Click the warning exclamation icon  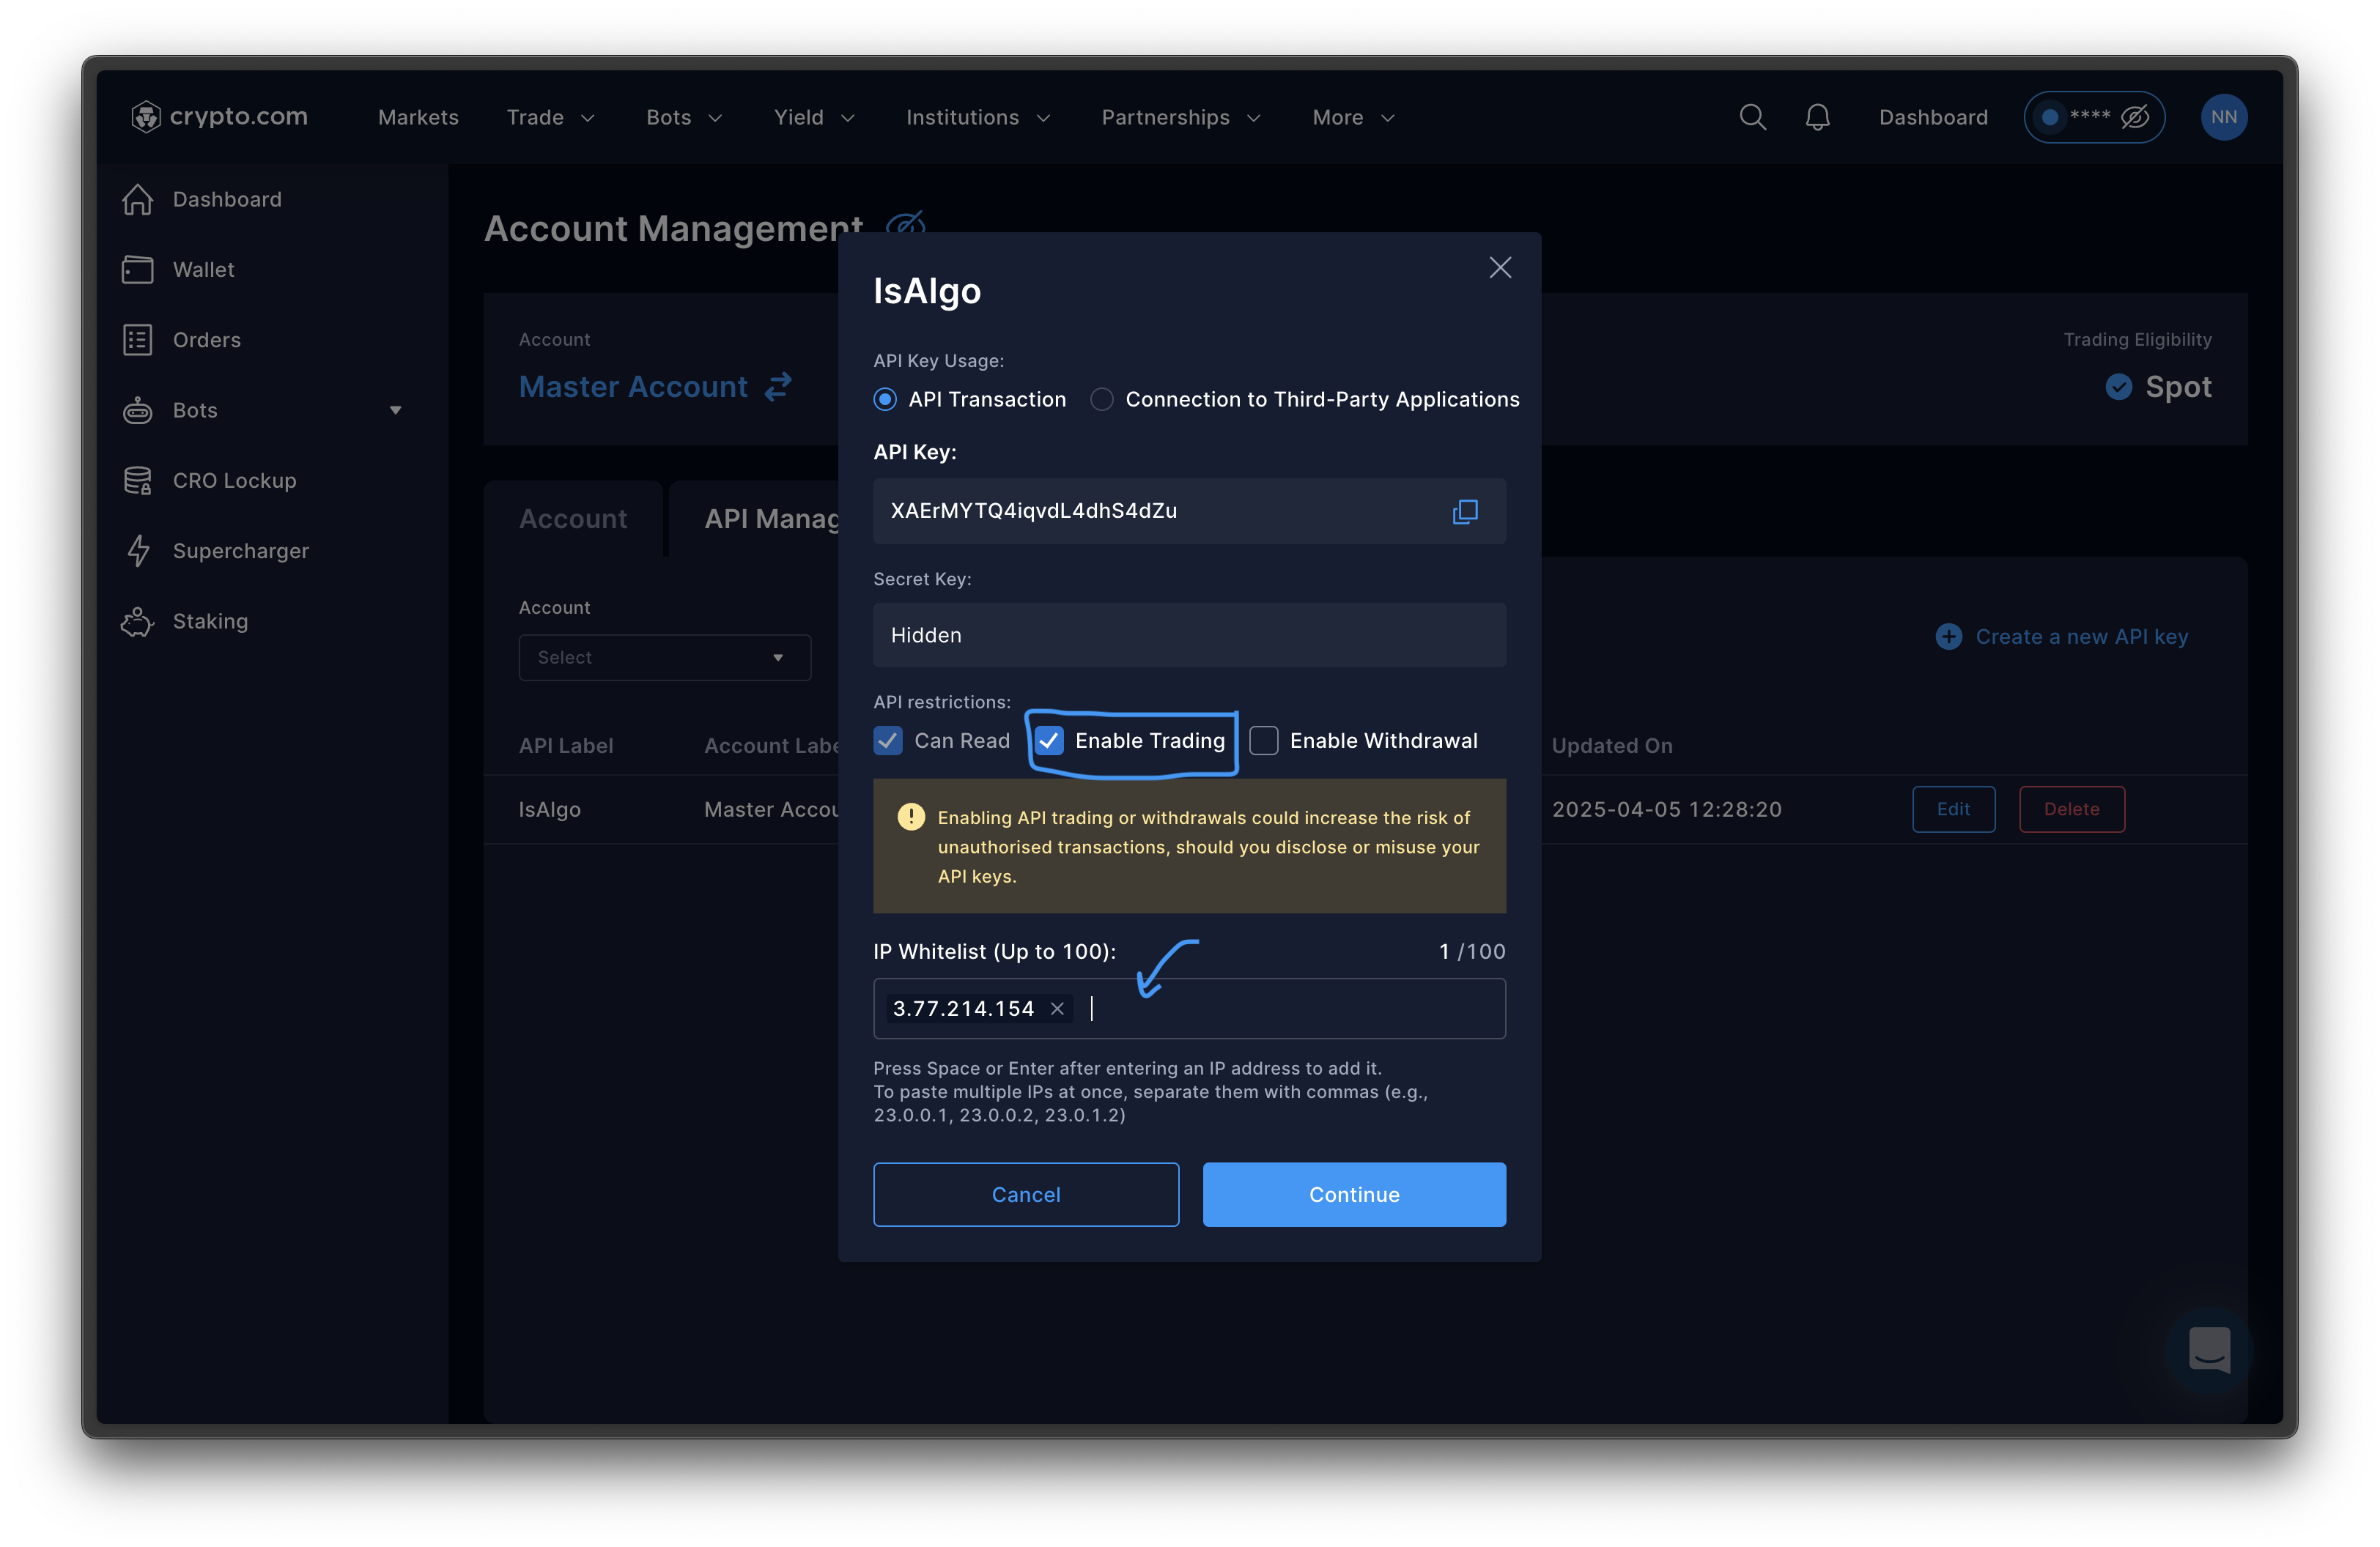(x=911, y=817)
